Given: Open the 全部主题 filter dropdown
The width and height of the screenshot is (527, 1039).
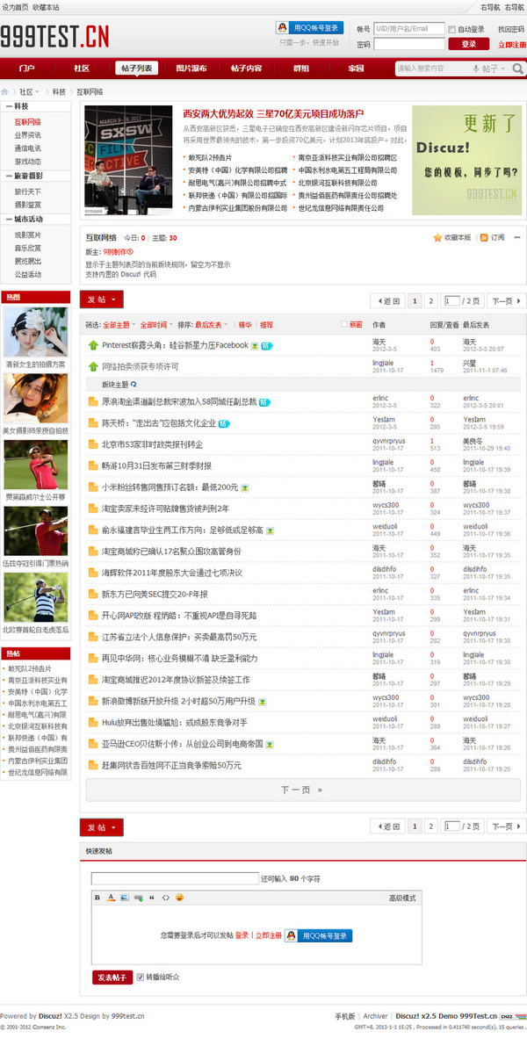Looking at the screenshot, I should [x=119, y=325].
